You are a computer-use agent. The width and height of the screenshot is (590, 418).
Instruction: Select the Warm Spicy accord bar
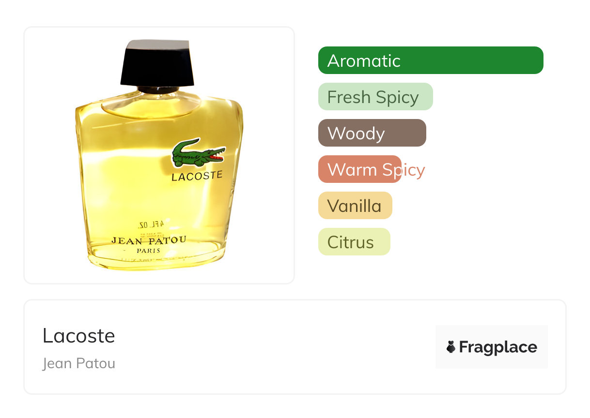360,169
